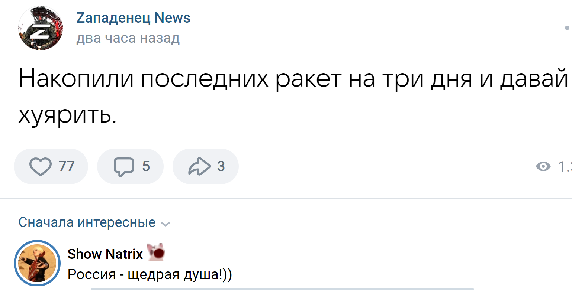
Task: Click the like count number 77
Action: click(x=67, y=166)
